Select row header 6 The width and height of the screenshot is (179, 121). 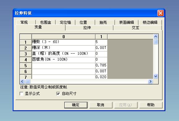pos(26,71)
